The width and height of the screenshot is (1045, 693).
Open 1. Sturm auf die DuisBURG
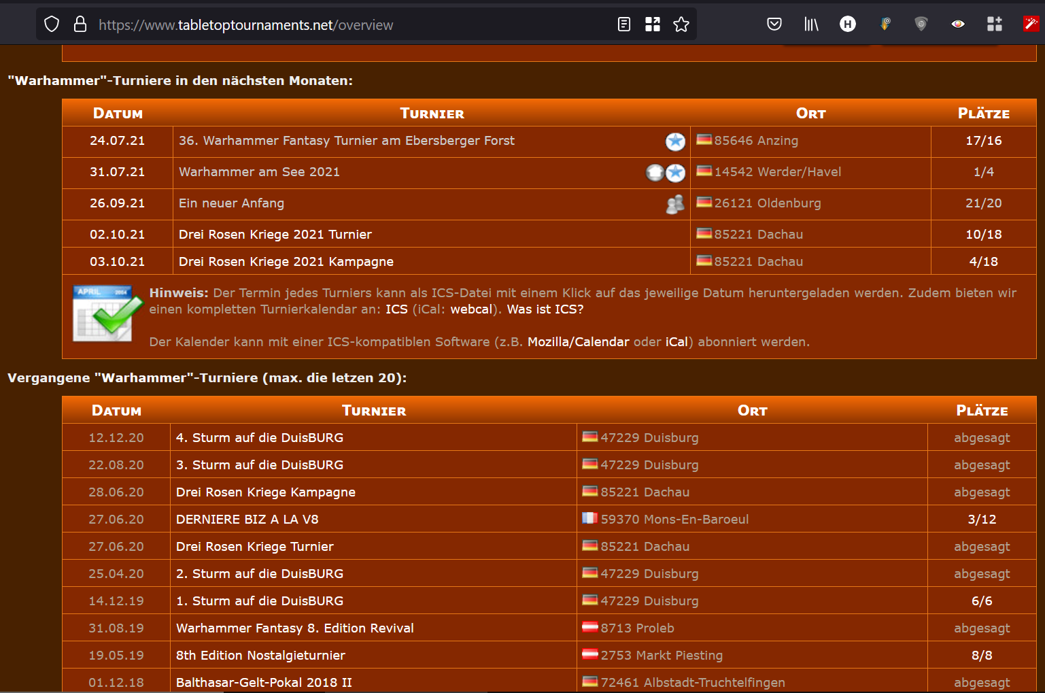259,601
